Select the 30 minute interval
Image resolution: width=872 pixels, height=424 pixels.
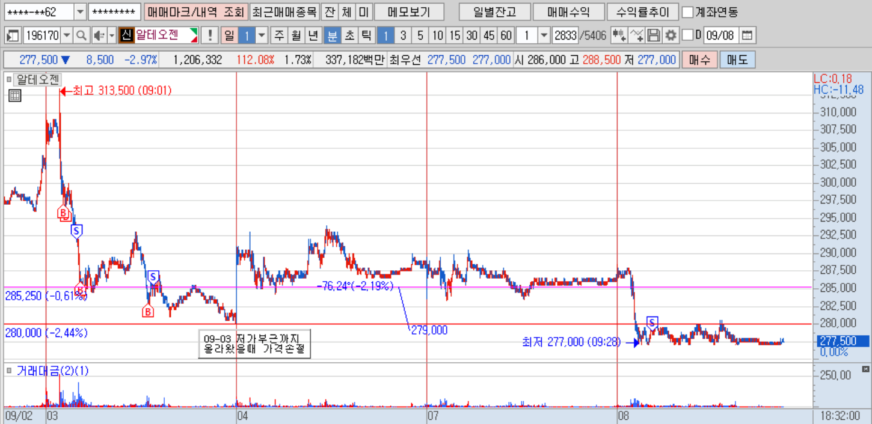(472, 35)
